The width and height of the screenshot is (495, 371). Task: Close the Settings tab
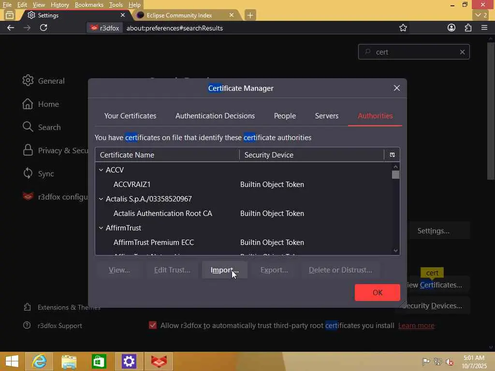coord(123,15)
